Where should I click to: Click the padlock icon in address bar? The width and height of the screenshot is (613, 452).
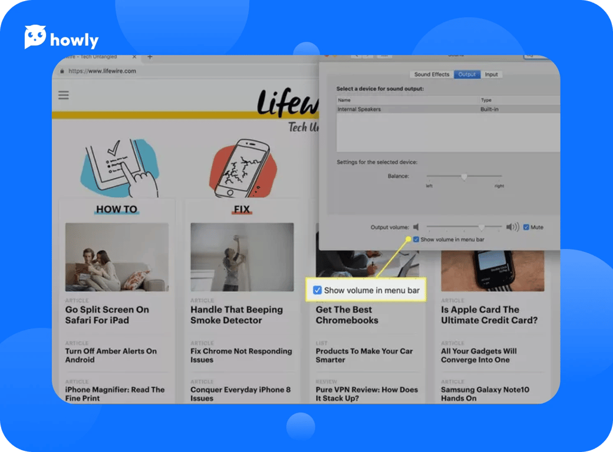pyautogui.click(x=62, y=71)
